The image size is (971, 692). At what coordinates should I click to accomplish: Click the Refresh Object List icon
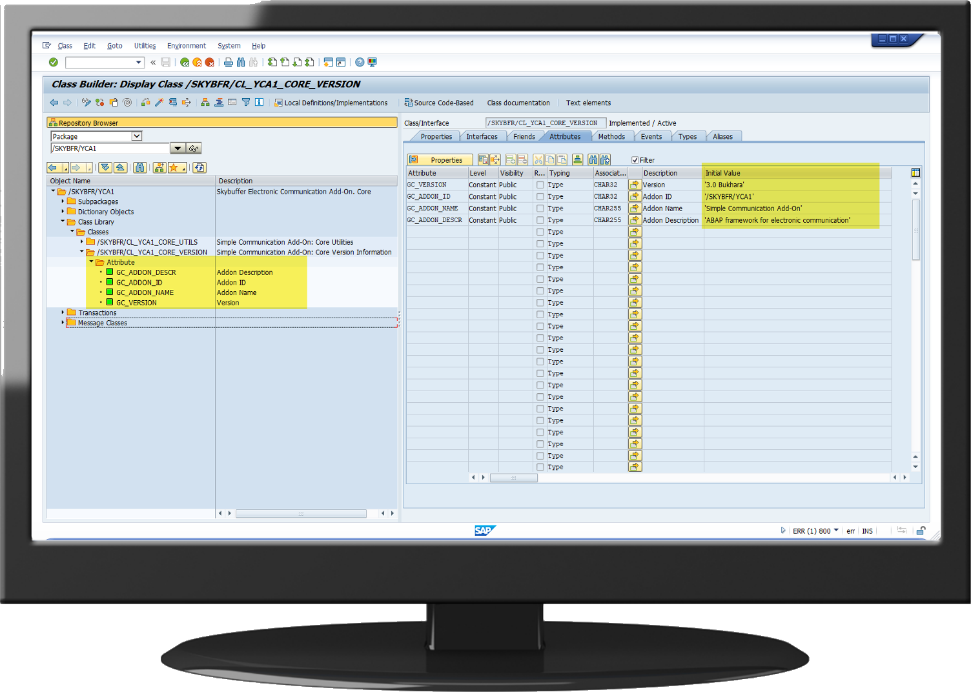click(x=199, y=168)
